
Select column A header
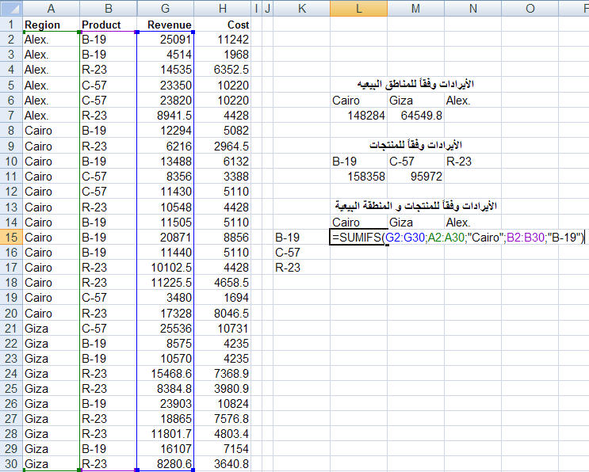point(51,8)
